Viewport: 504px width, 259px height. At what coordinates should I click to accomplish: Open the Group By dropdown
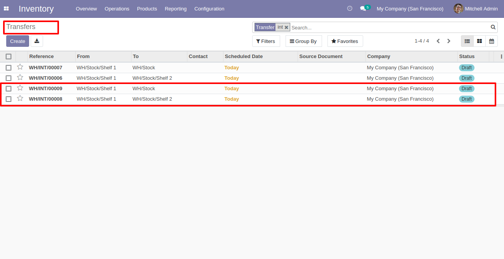pyautogui.click(x=303, y=41)
